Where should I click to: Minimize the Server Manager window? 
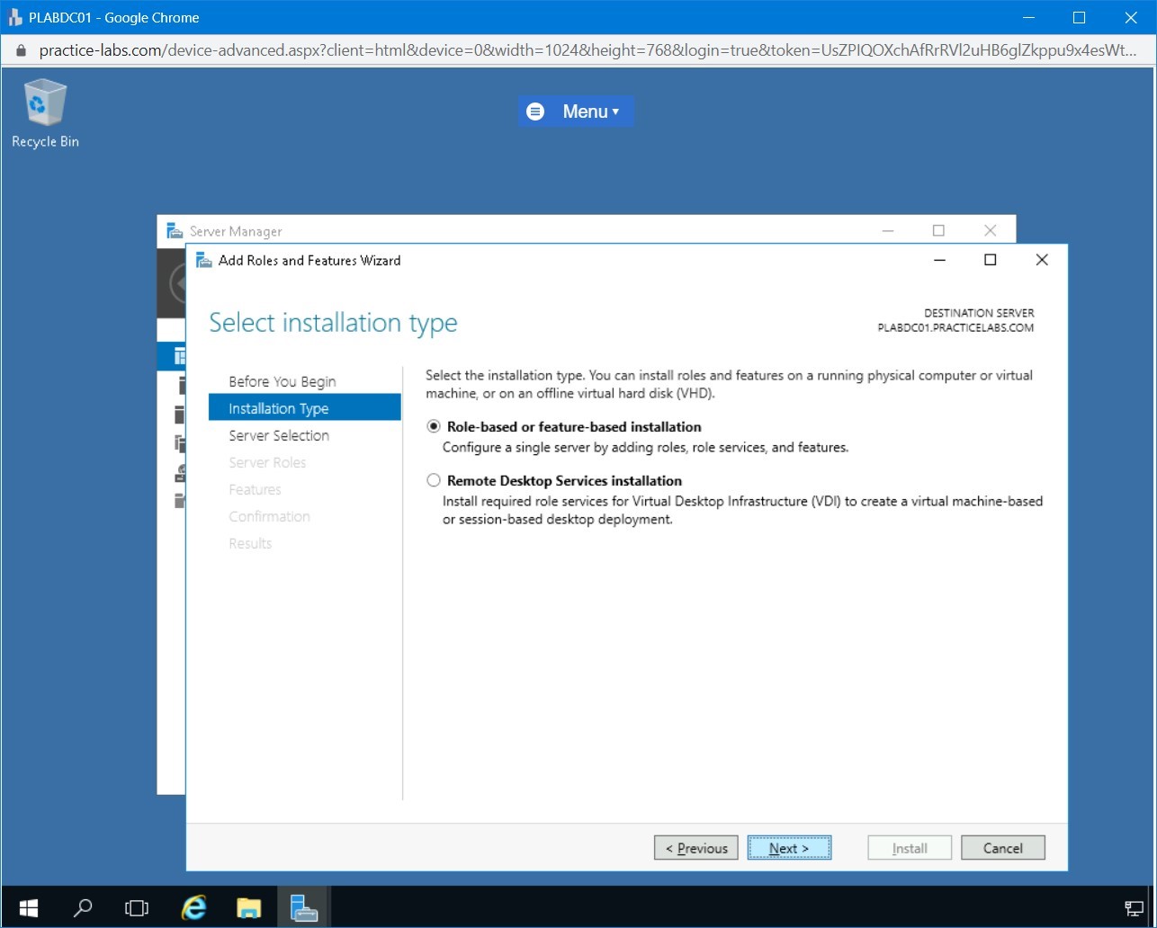[888, 230]
